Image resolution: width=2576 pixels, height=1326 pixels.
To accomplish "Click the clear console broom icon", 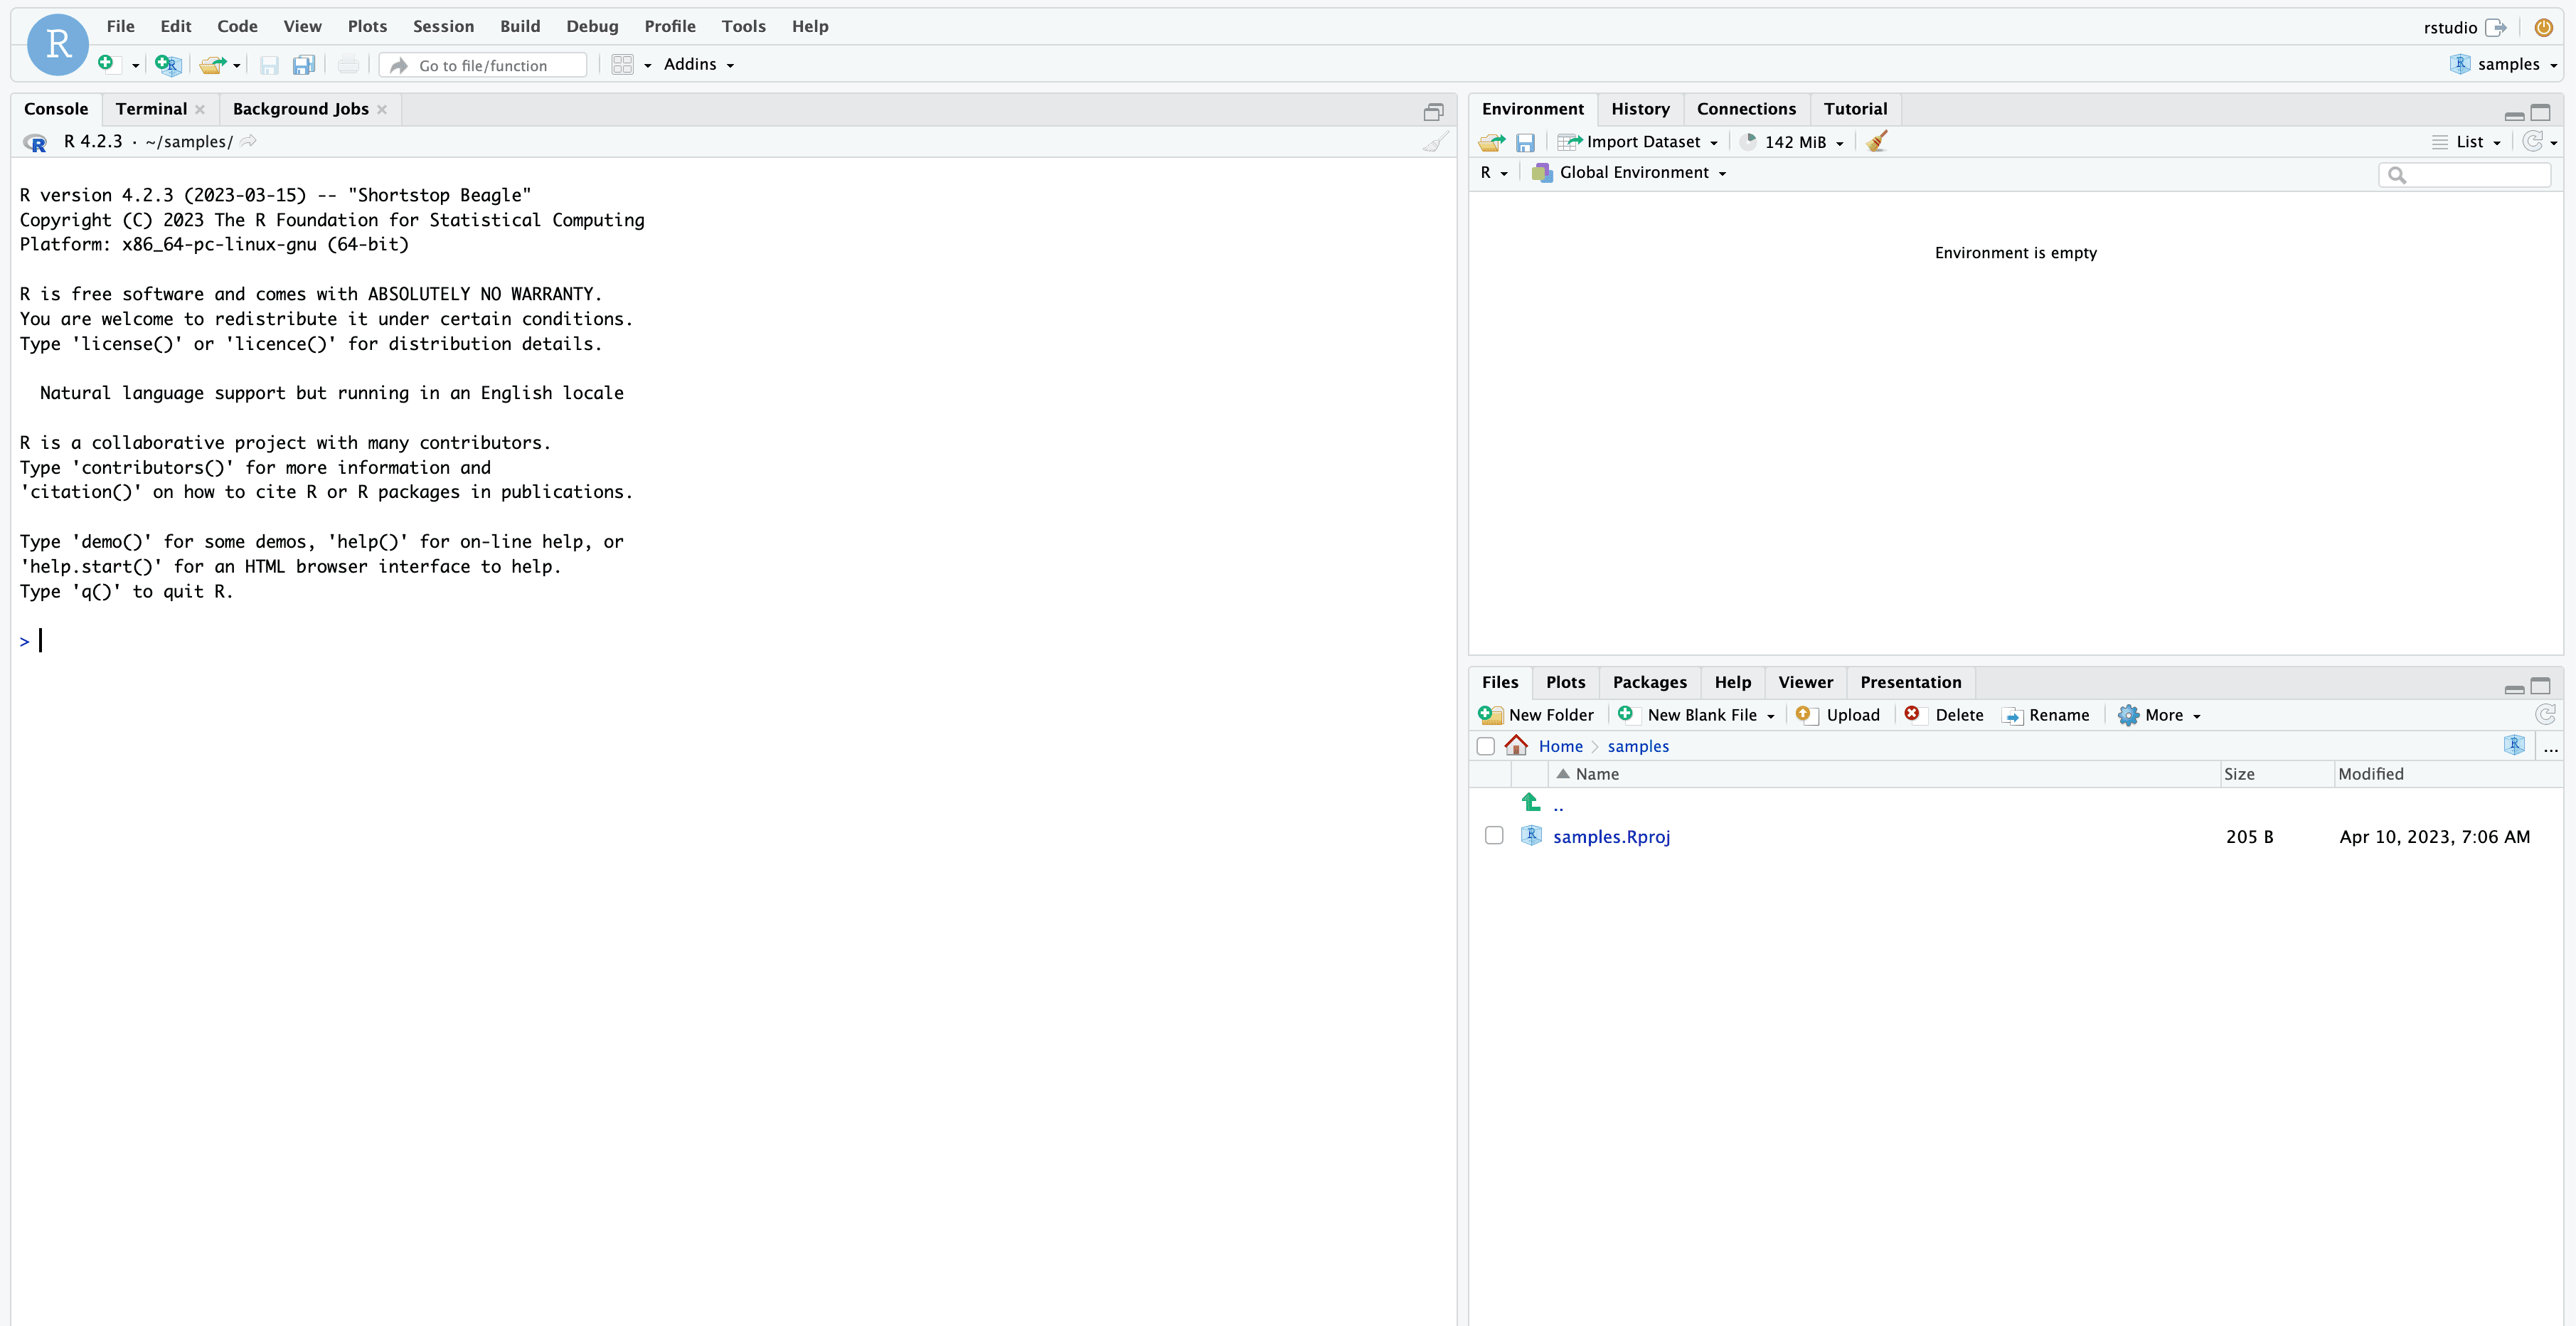I will (x=1435, y=142).
